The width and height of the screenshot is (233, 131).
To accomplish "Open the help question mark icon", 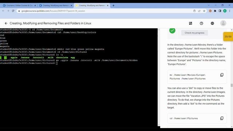I will (x=201, y=23).
